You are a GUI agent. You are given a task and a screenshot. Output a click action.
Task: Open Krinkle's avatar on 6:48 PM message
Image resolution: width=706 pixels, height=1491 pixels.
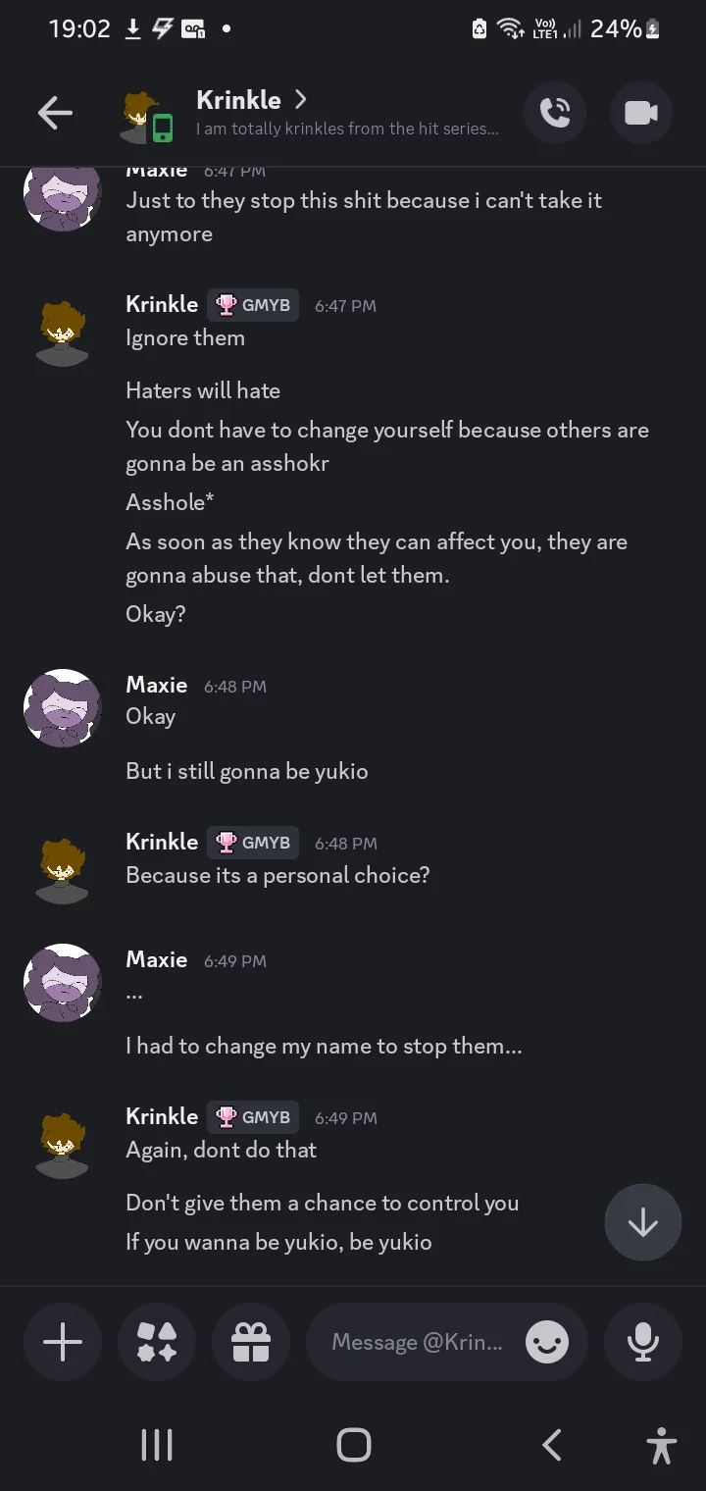[x=63, y=869]
